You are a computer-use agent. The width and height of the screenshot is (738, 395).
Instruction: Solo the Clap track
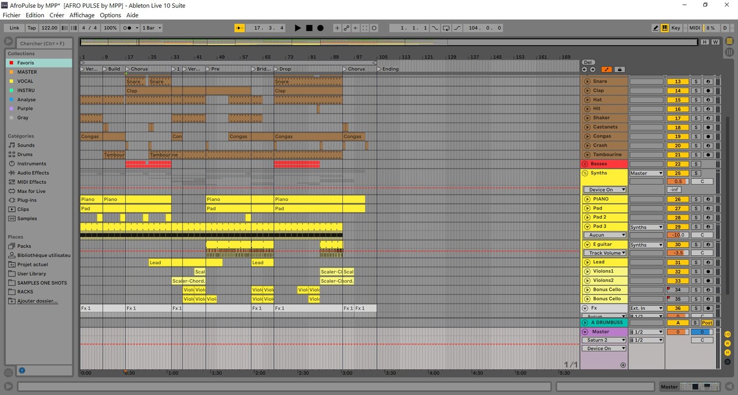pos(696,91)
